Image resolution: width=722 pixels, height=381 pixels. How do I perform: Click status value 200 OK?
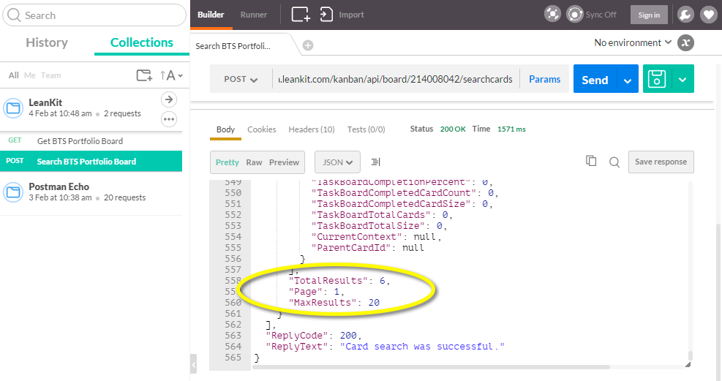[453, 129]
